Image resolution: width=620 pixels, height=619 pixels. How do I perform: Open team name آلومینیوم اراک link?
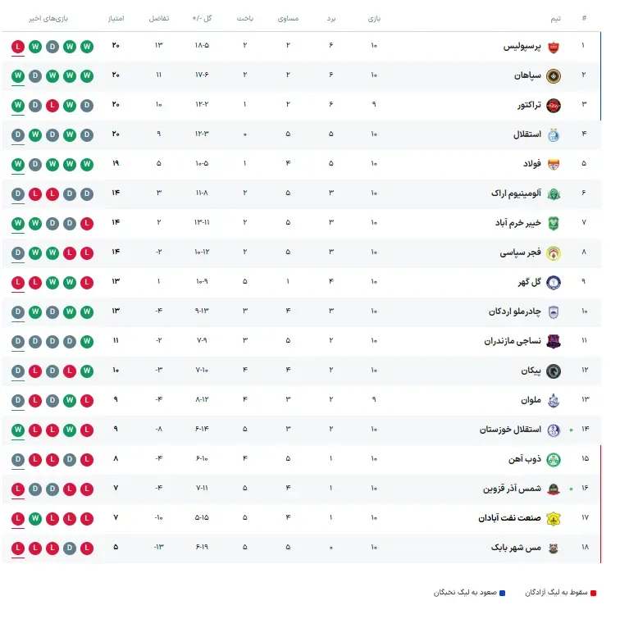tap(516, 193)
